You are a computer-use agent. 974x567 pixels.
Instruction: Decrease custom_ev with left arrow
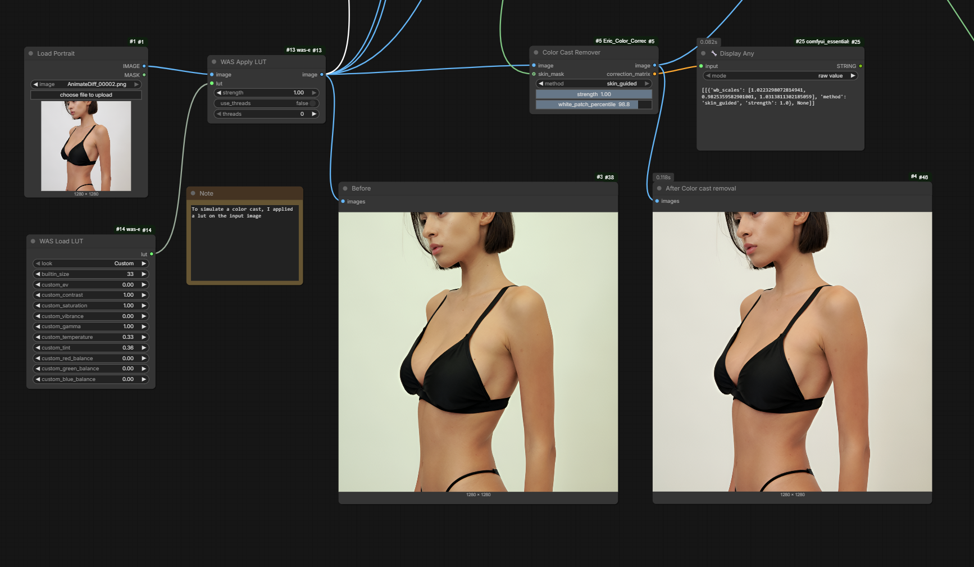(x=38, y=285)
